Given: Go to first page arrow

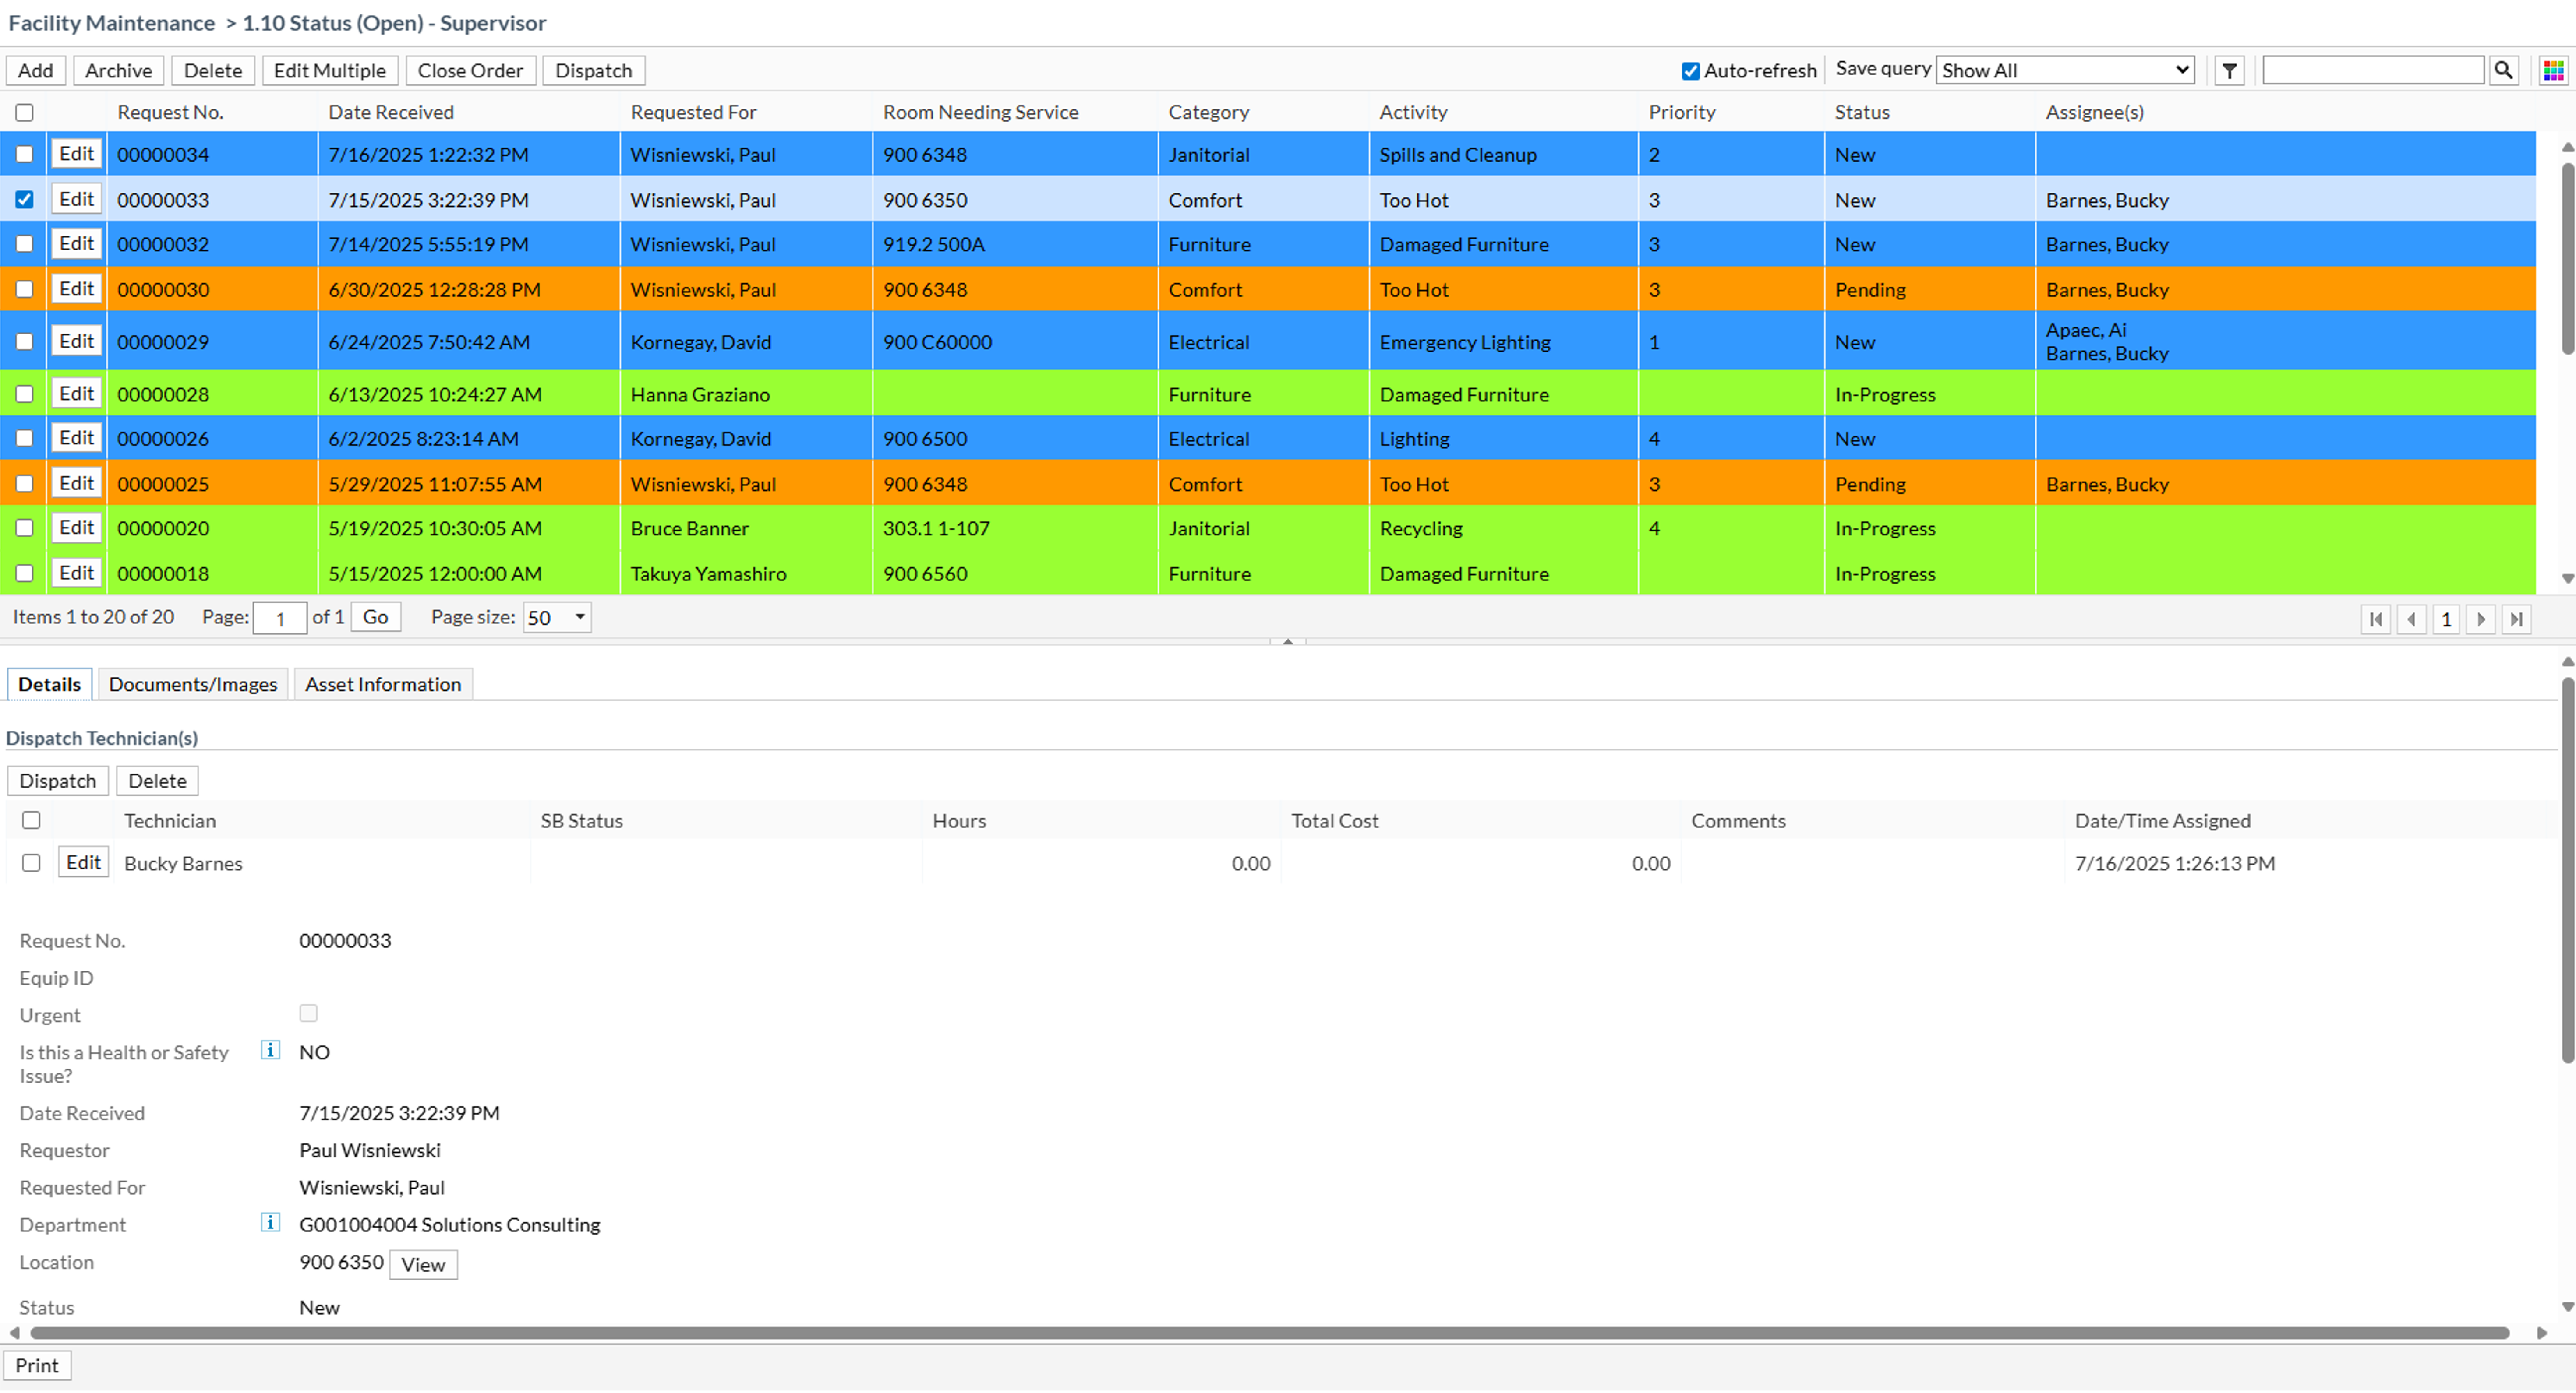Looking at the screenshot, I should coord(2376,619).
